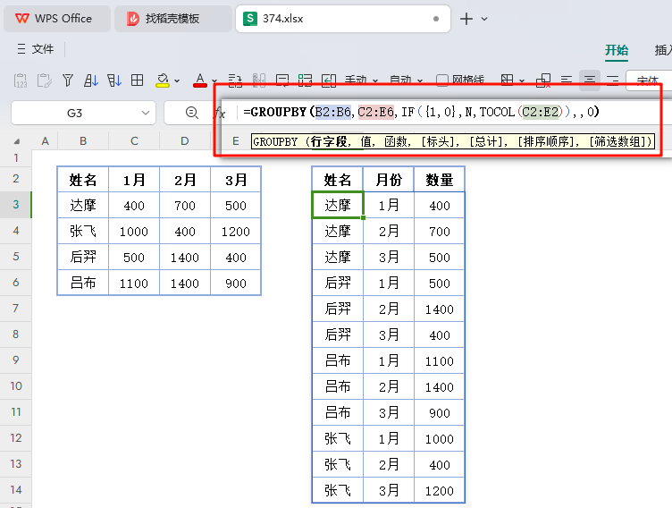Click the clear formatting icon
The height and width of the screenshot is (508, 672).
[x=543, y=80]
